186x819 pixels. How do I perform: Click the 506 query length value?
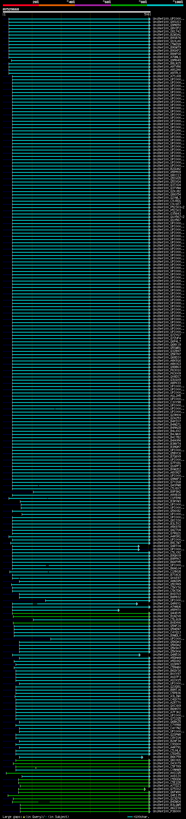tap(146, 14)
